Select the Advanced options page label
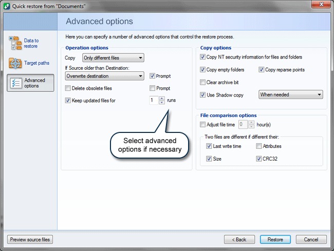334x251 pixels. [x=34, y=83]
